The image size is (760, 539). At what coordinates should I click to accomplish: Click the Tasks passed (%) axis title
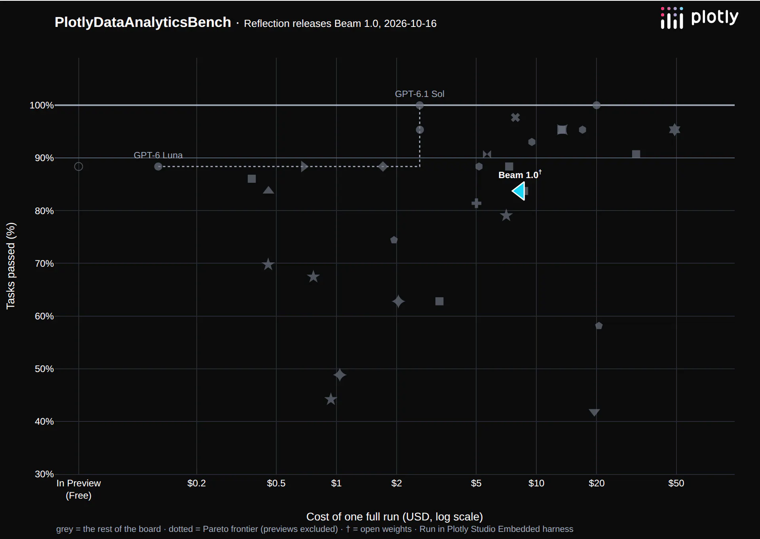point(11,266)
